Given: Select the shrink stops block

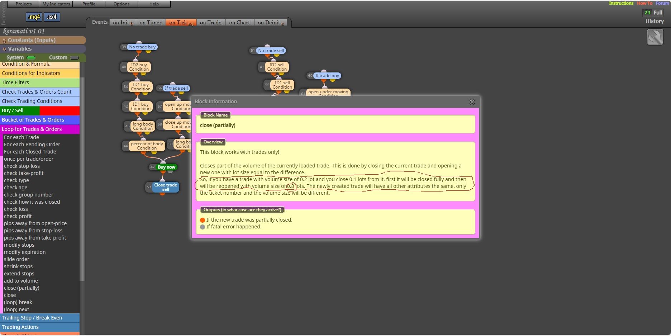Looking at the screenshot, I should [18, 266].
